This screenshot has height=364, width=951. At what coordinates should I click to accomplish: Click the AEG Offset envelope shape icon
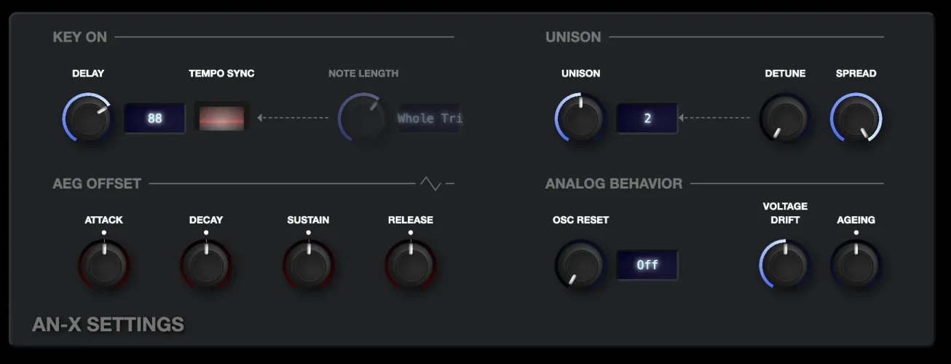click(430, 183)
